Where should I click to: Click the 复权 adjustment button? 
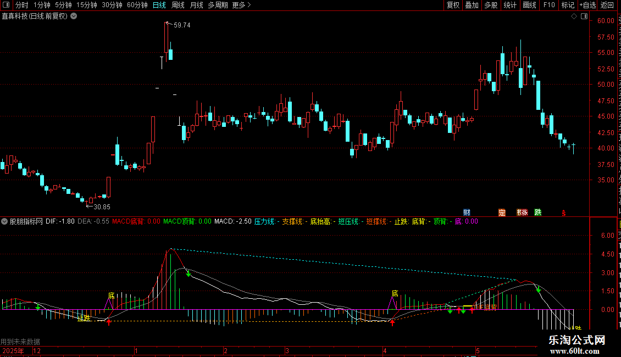coord(453,5)
